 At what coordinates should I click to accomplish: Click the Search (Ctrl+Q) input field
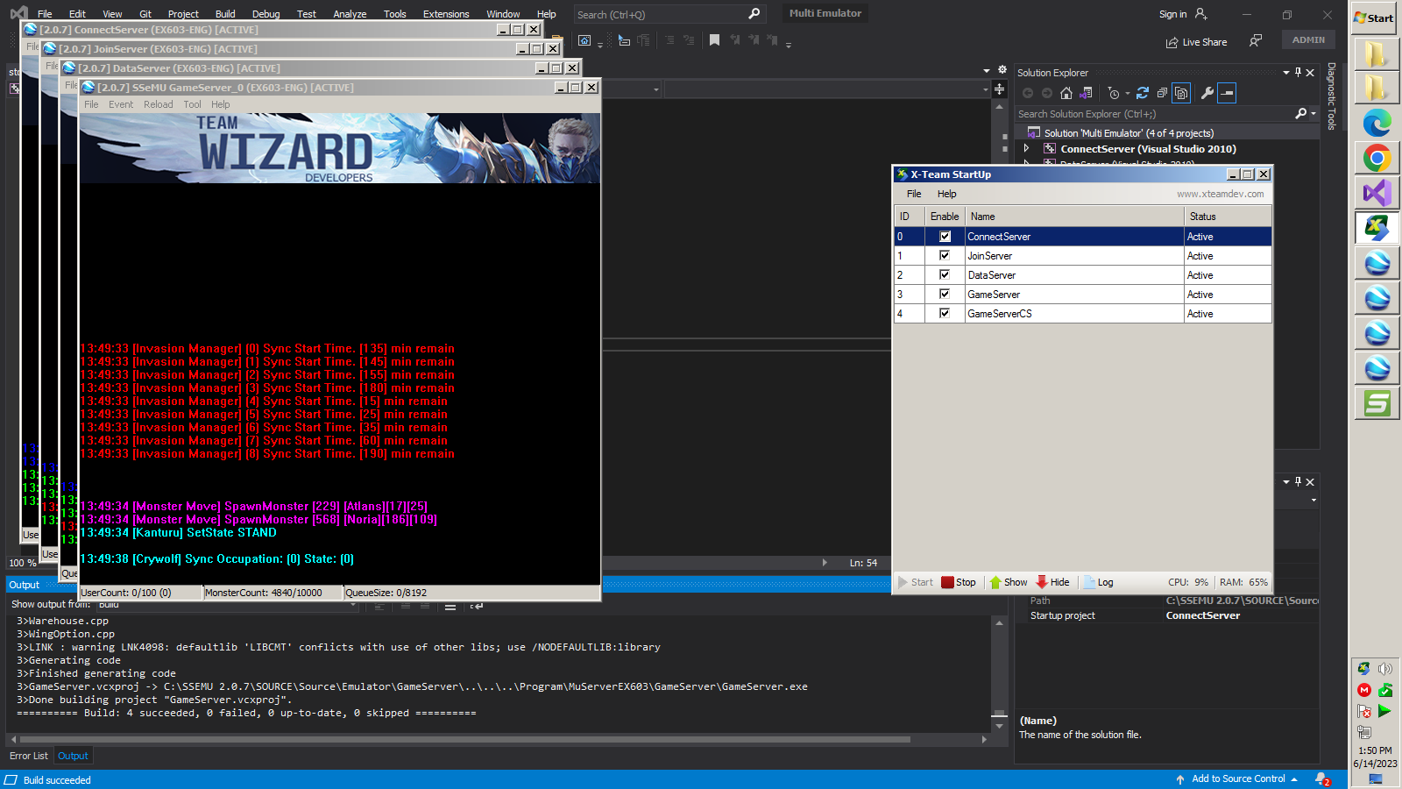point(669,14)
